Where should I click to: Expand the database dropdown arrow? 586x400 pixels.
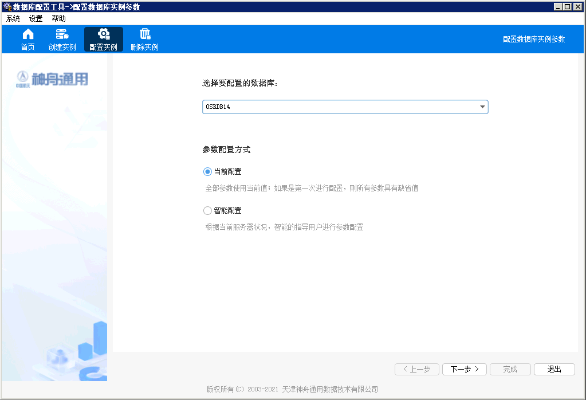(482, 107)
